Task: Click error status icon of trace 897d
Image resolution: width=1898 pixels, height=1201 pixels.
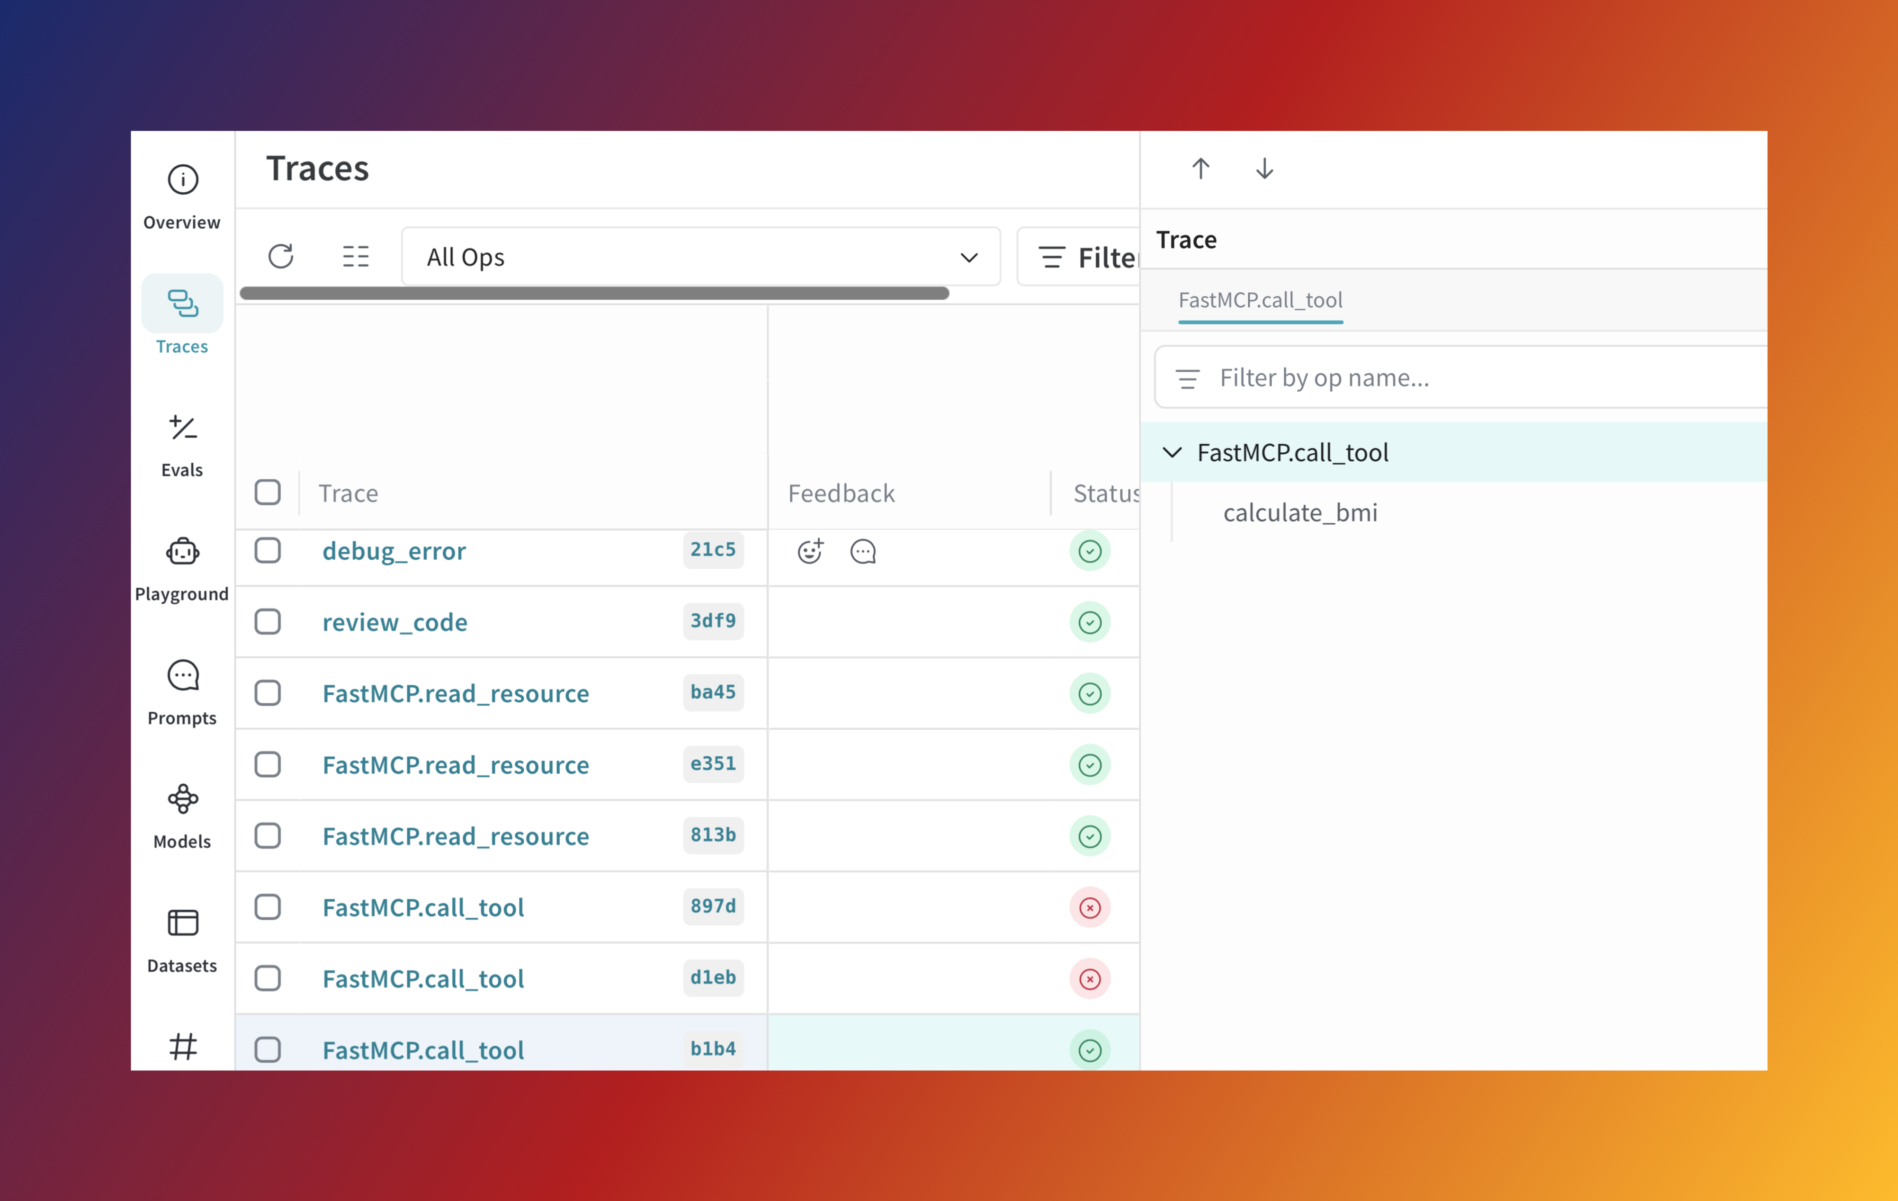Action: pyautogui.click(x=1089, y=907)
